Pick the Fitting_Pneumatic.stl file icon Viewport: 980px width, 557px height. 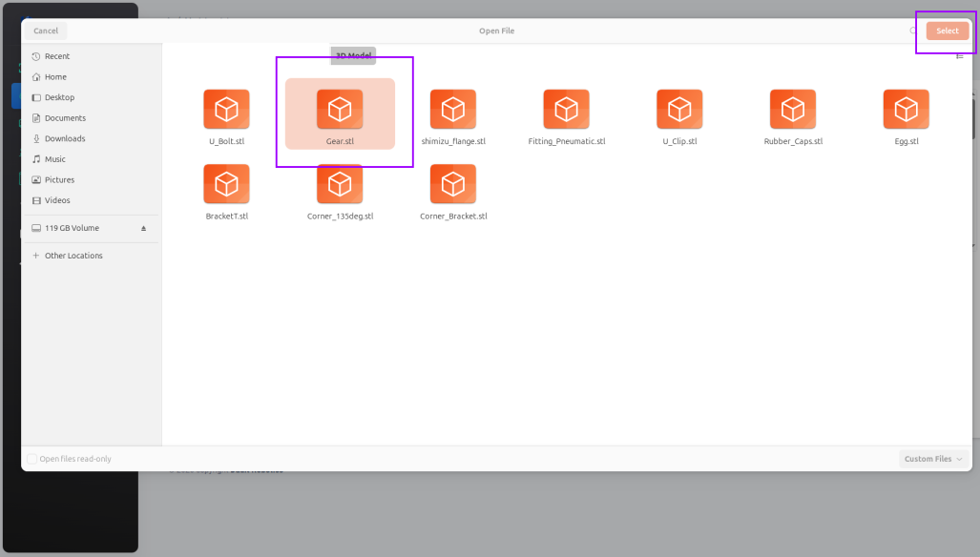(x=566, y=110)
